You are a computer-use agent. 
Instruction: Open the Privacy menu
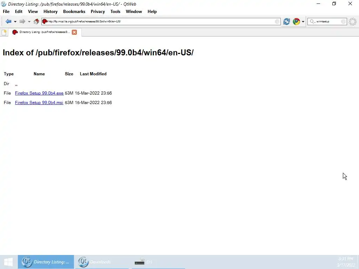pos(98,12)
